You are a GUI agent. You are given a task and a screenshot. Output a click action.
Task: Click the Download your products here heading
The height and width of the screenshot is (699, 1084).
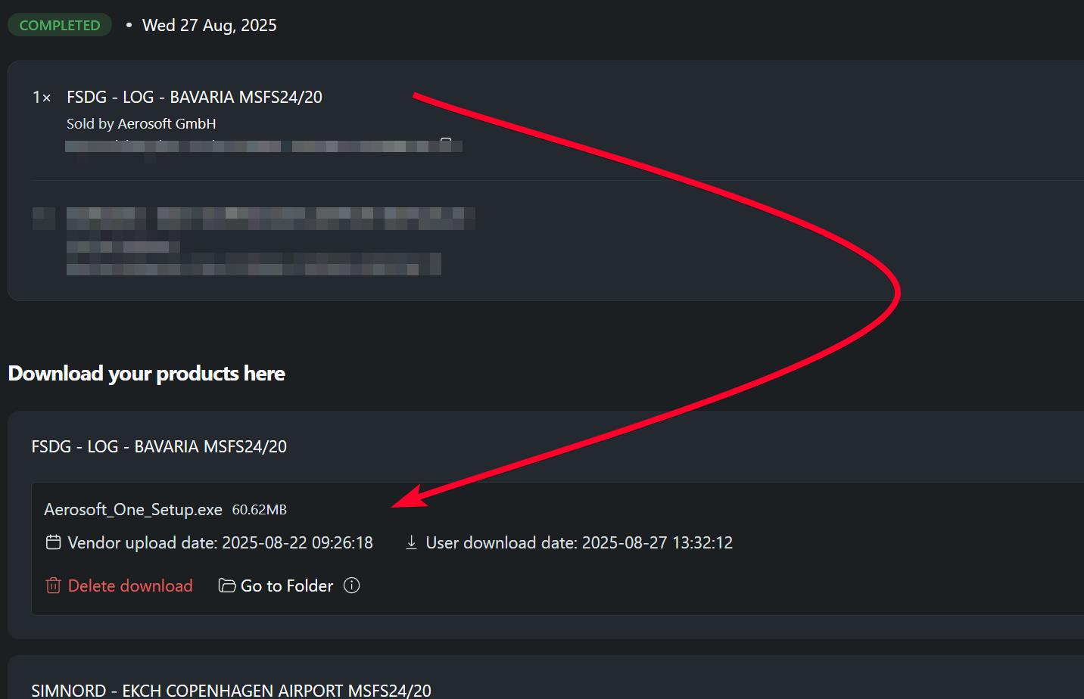(x=146, y=373)
